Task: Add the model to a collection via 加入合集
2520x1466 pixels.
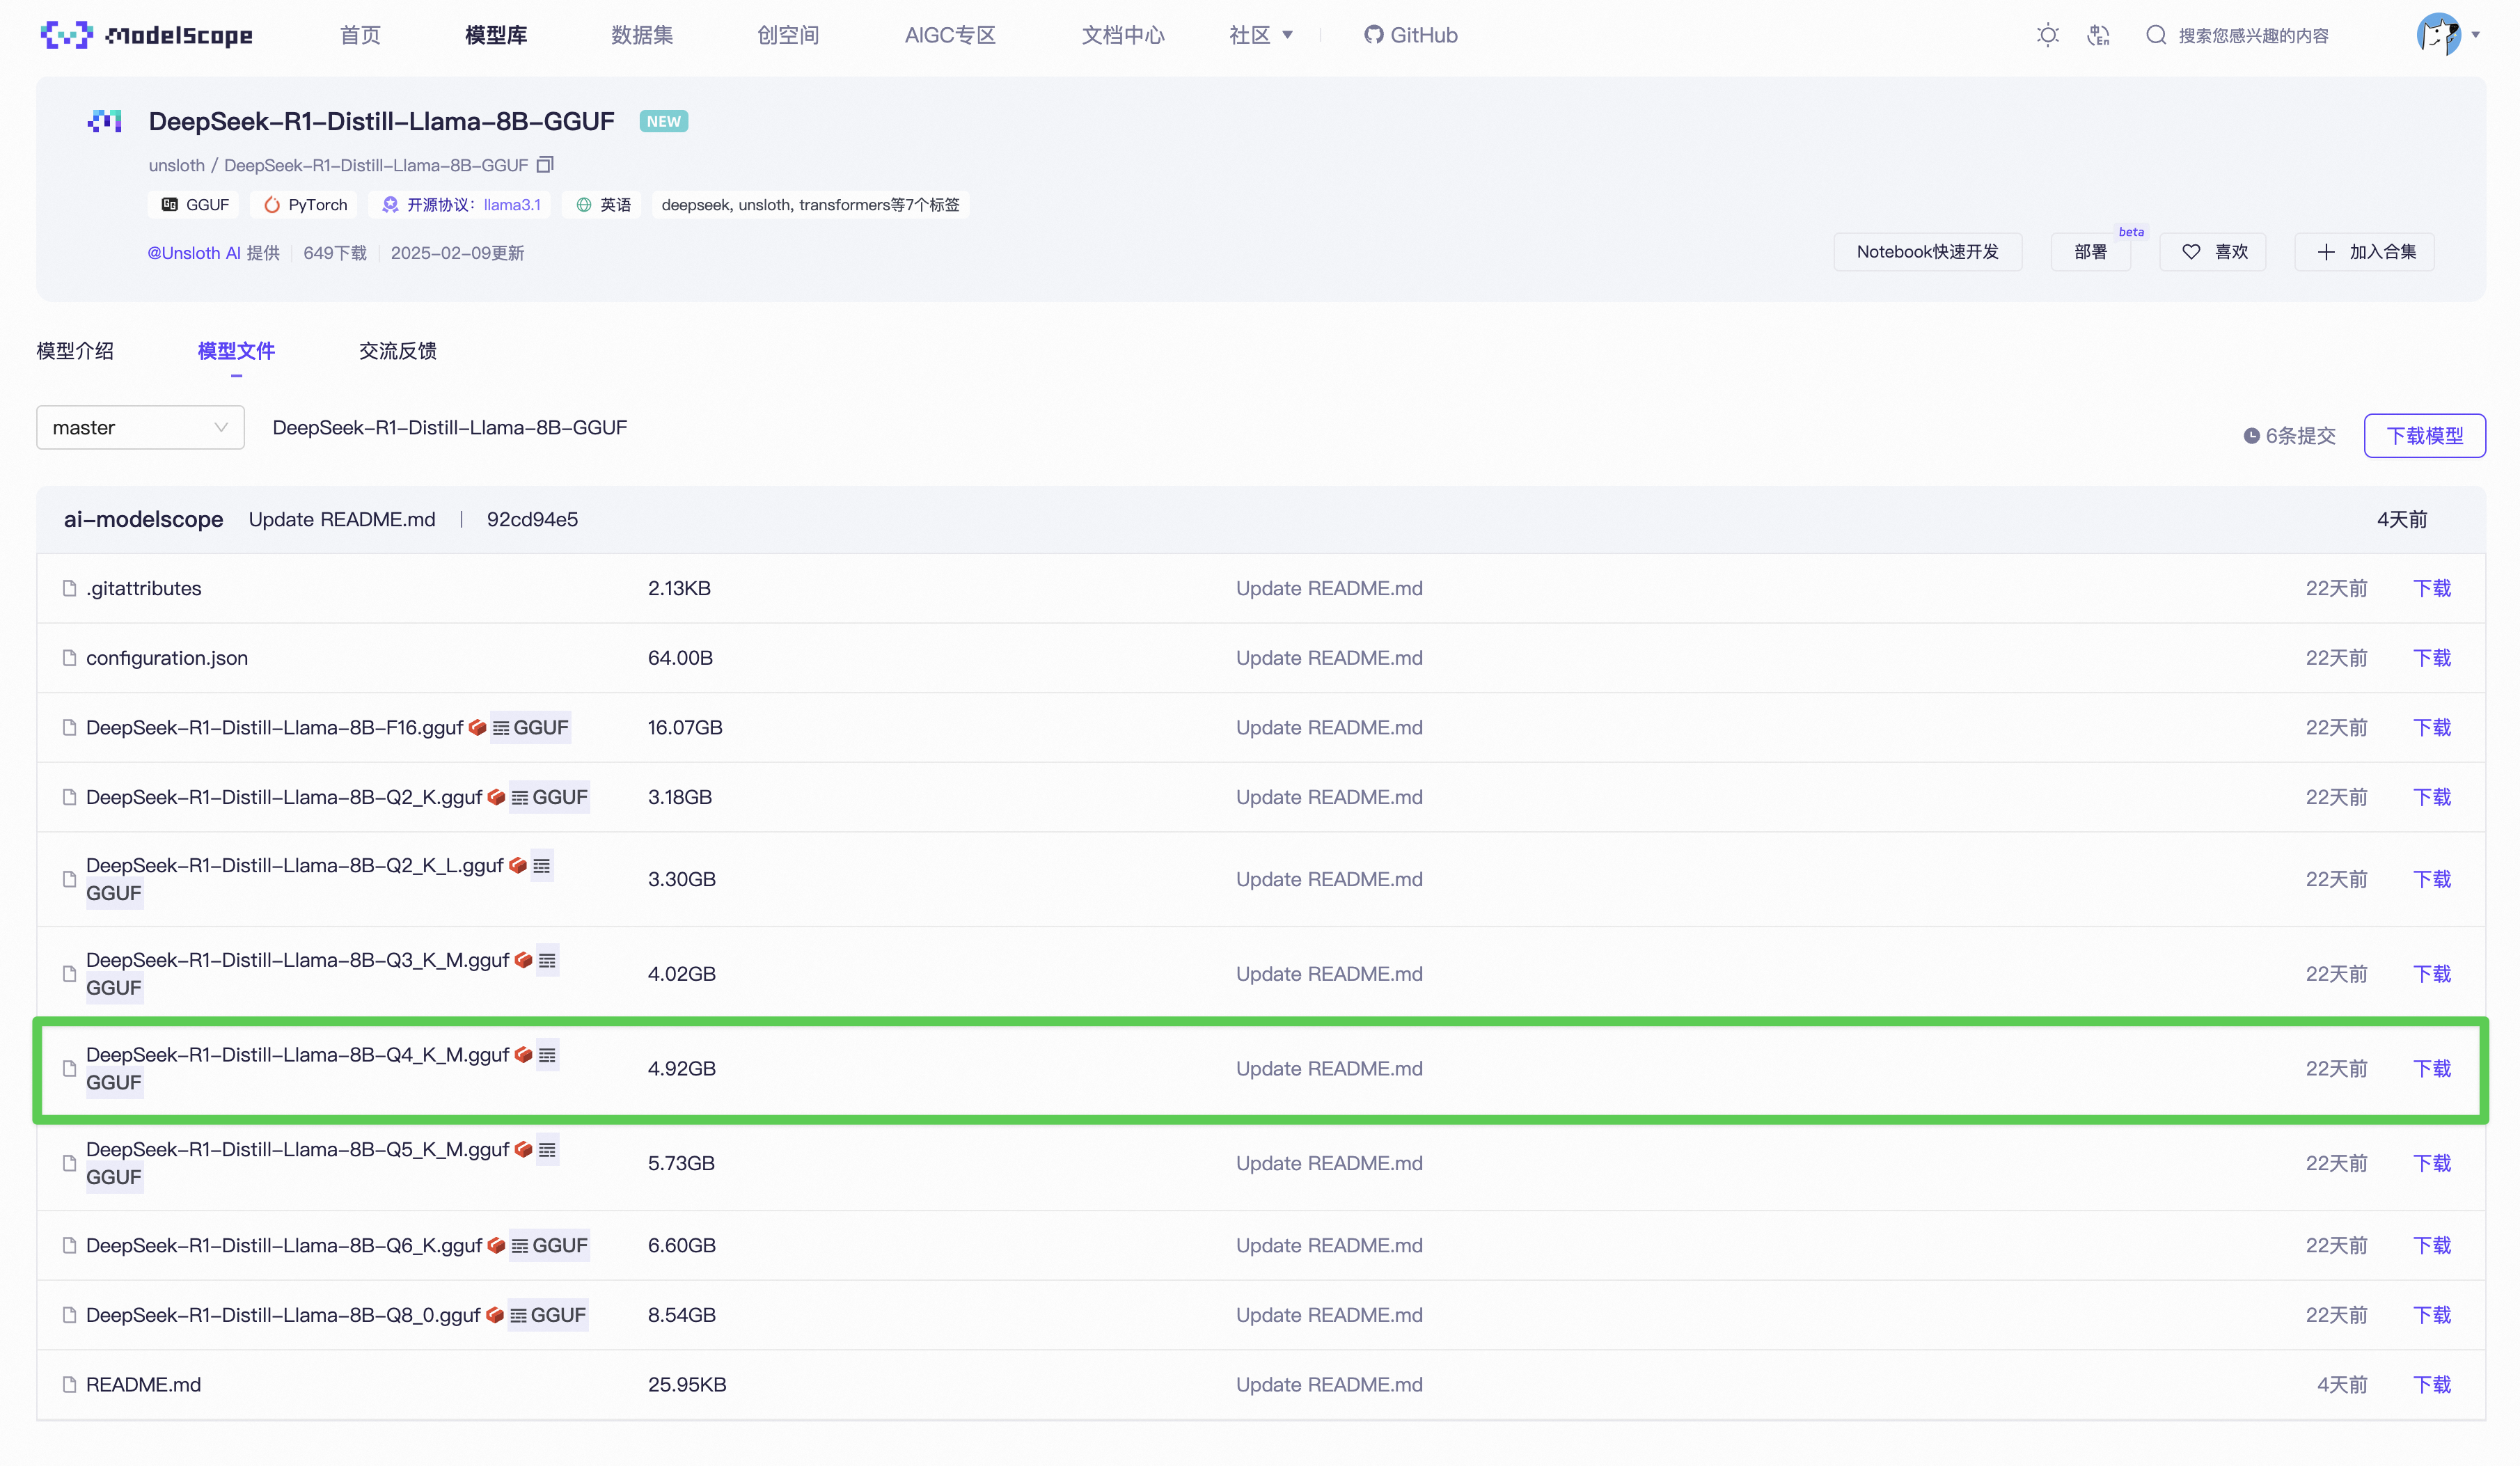Action: (x=2365, y=252)
